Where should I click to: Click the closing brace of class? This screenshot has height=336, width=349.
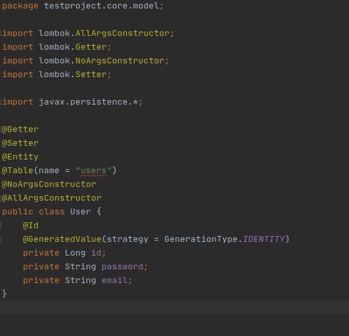[5, 294]
